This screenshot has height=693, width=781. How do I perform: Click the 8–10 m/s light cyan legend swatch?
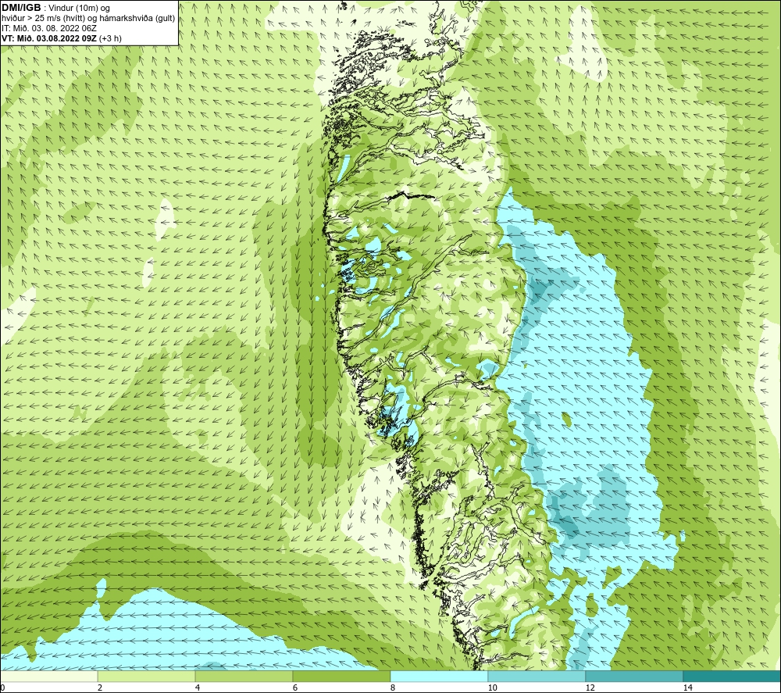coord(439,676)
